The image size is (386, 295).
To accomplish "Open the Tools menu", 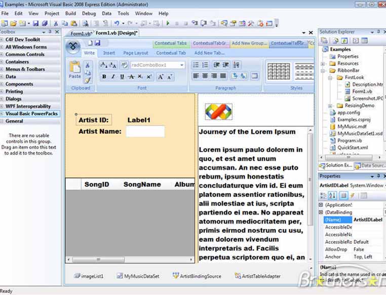I will (123, 14).
